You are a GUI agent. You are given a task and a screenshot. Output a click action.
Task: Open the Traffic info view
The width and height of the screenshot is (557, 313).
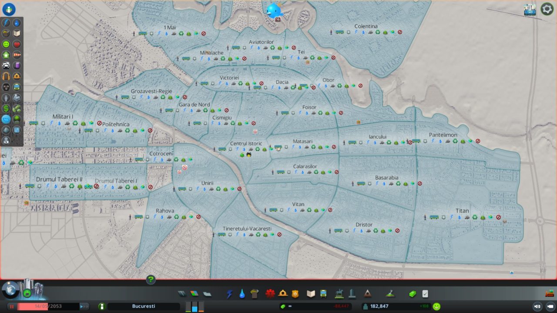pos(6,66)
